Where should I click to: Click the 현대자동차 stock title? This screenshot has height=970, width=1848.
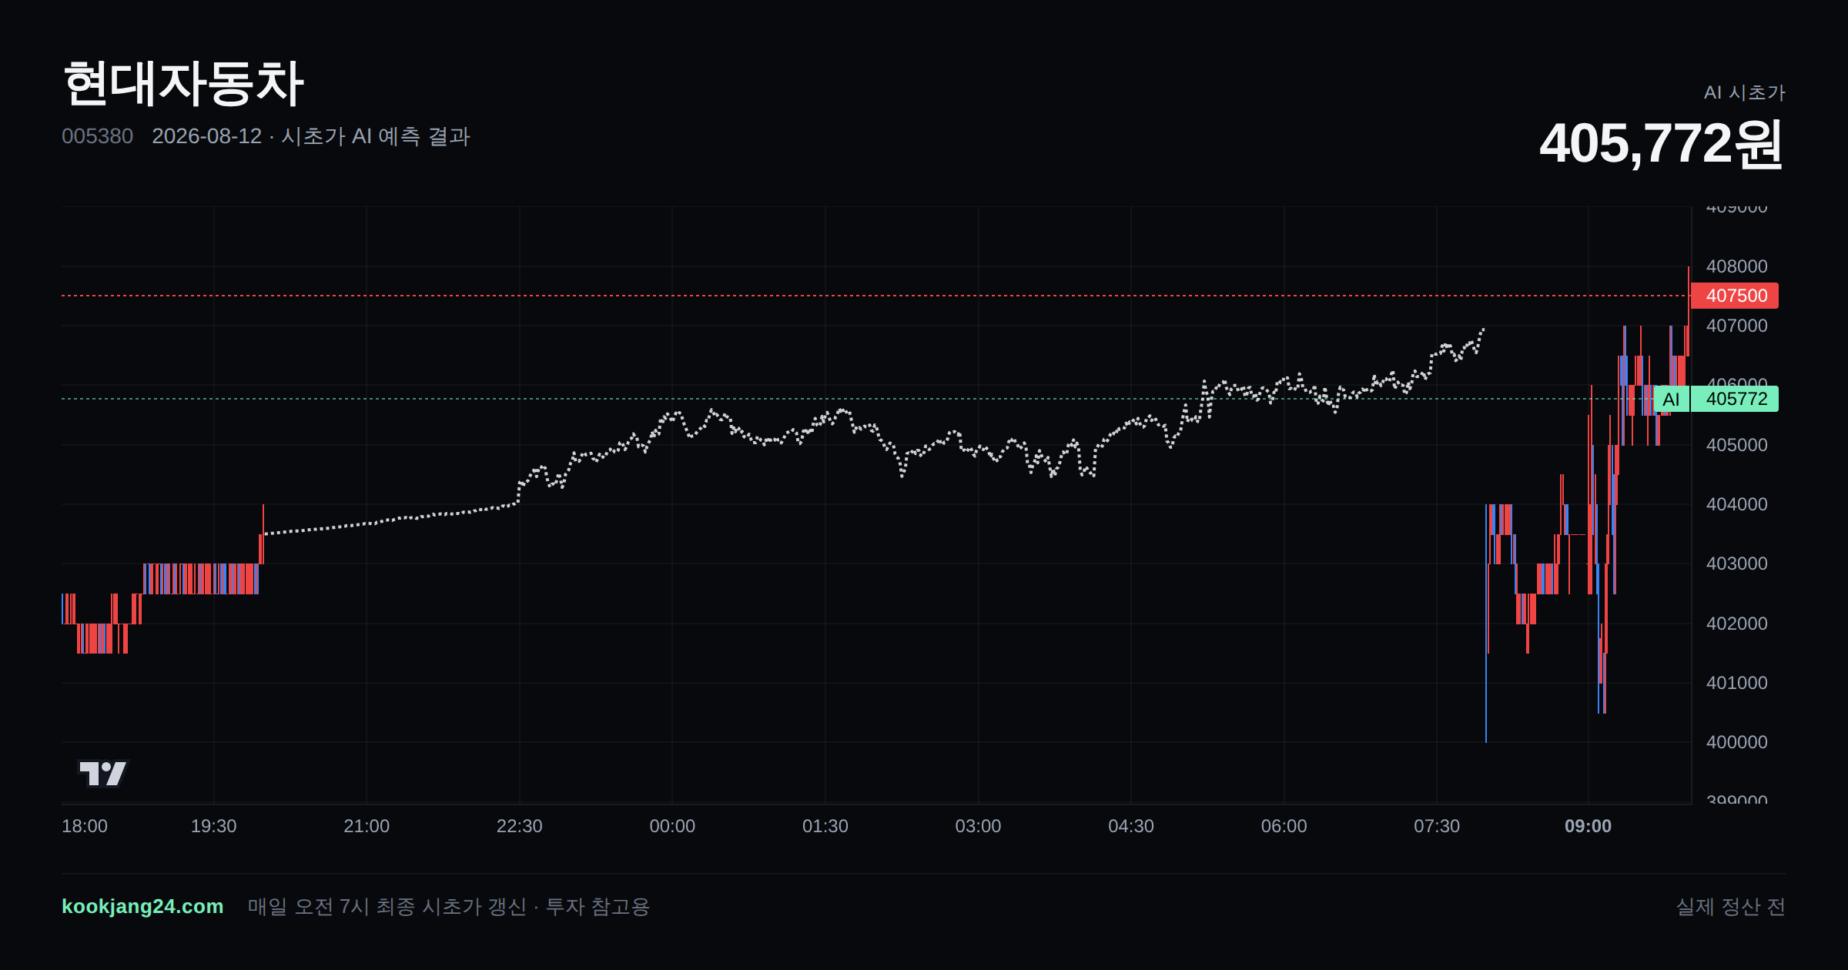tap(183, 83)
